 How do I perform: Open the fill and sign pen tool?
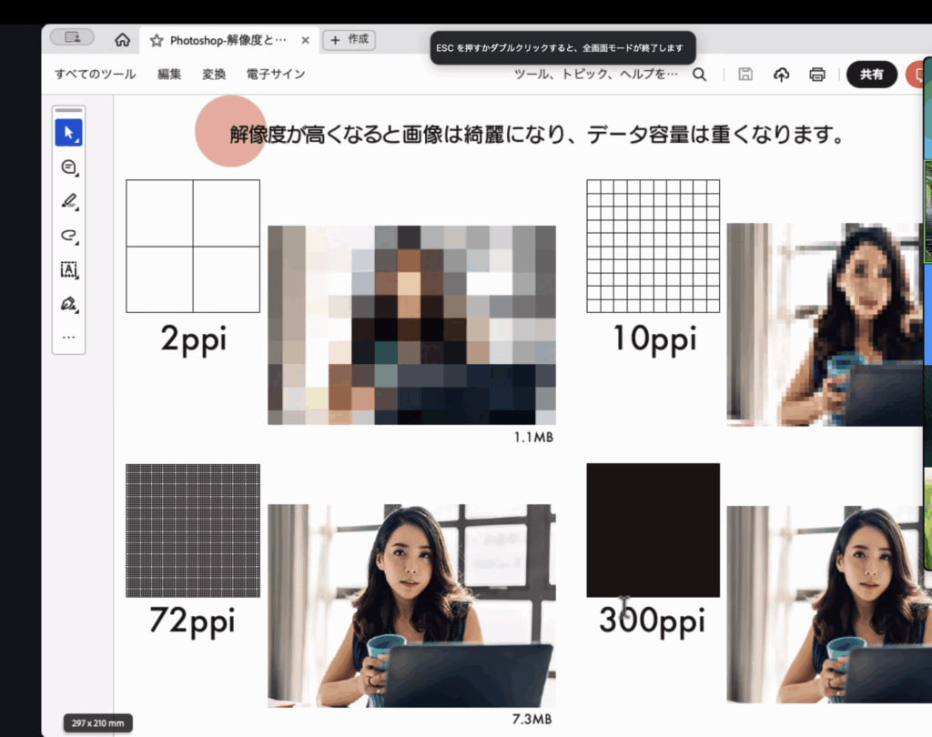coord(68,303)
